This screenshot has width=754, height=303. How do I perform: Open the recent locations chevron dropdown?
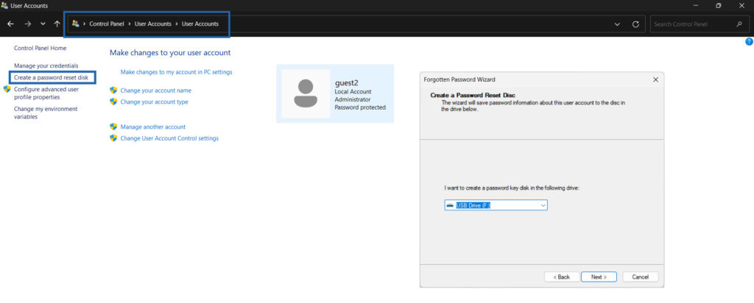coord(43,24)
